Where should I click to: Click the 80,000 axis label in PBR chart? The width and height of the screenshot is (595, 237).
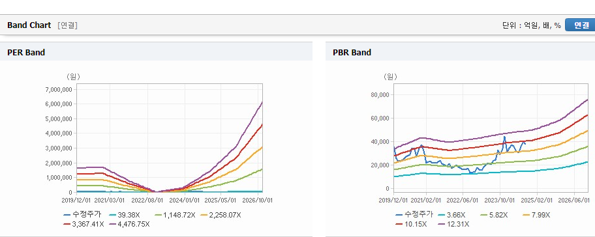pyautogui.click(x=381, y=94)
